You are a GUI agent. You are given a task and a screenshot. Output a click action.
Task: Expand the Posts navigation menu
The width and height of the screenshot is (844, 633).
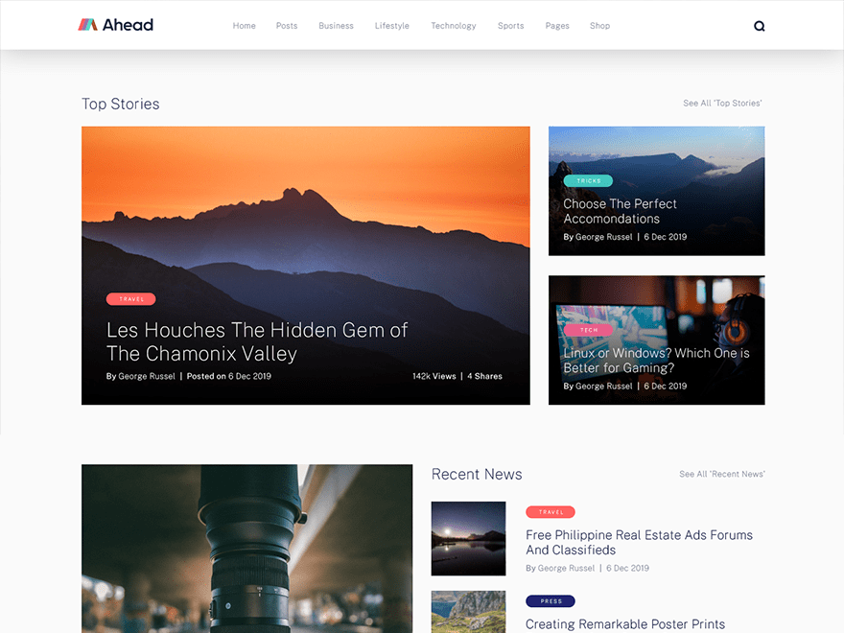(286, 26)
